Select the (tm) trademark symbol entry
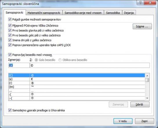This screenshot has height=128, width=158. pos(77,87)
